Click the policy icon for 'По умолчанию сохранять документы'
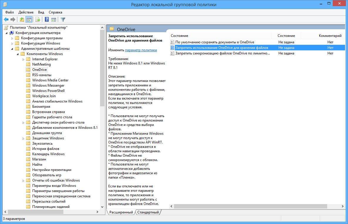The height and width of the screenshot is (224, 348). (x=172, y=42)
